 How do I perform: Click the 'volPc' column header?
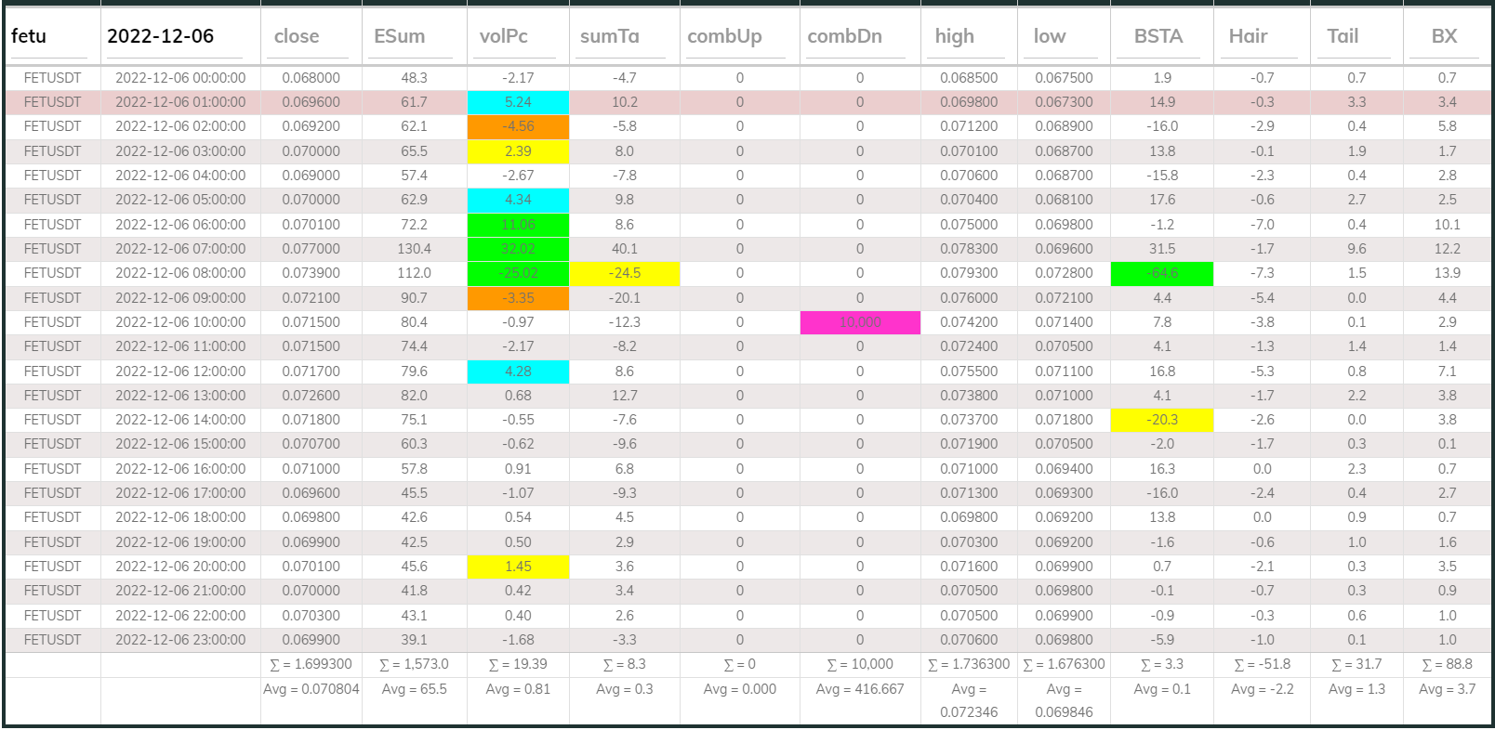pos(503,36)
